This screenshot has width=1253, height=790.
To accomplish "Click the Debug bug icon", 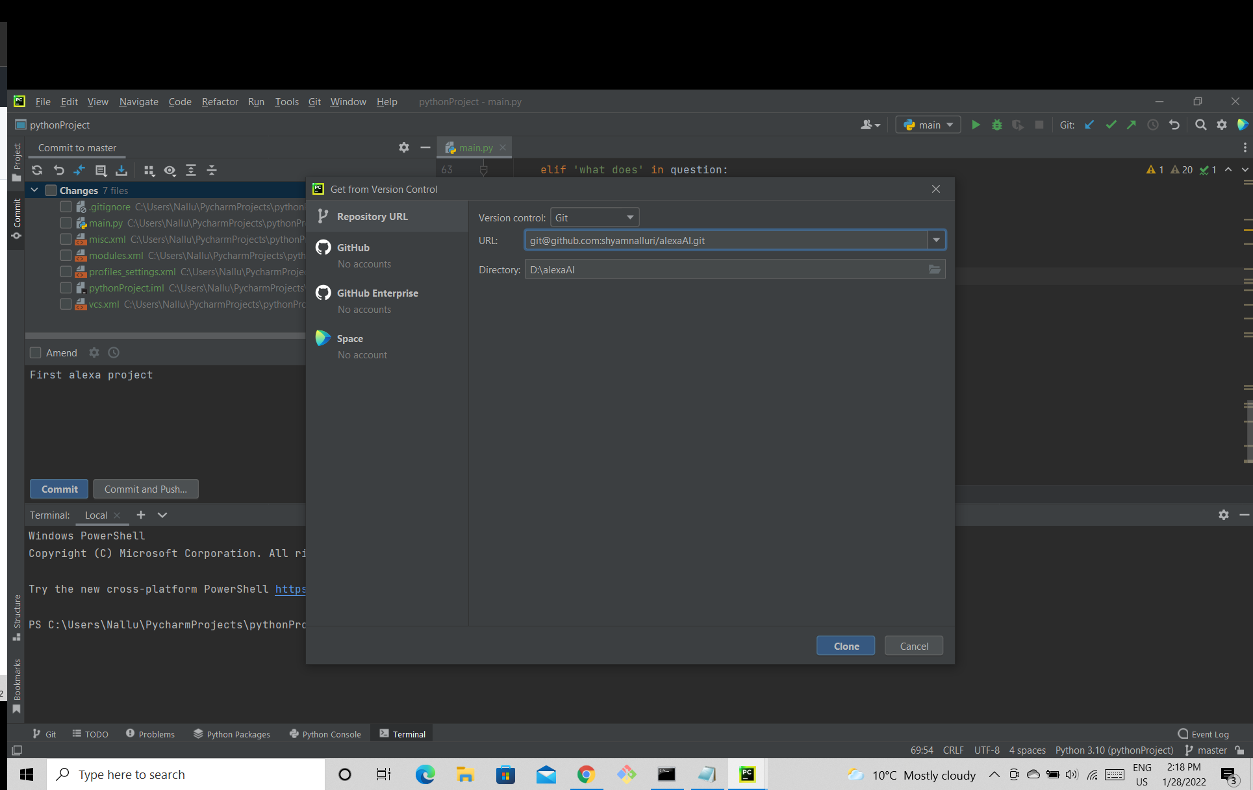I will coord(996,125).
